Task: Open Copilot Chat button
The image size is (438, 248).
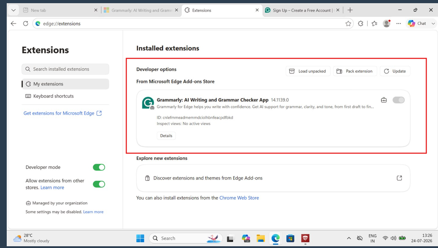Action: pyautogui.click(x=417, y=23)
